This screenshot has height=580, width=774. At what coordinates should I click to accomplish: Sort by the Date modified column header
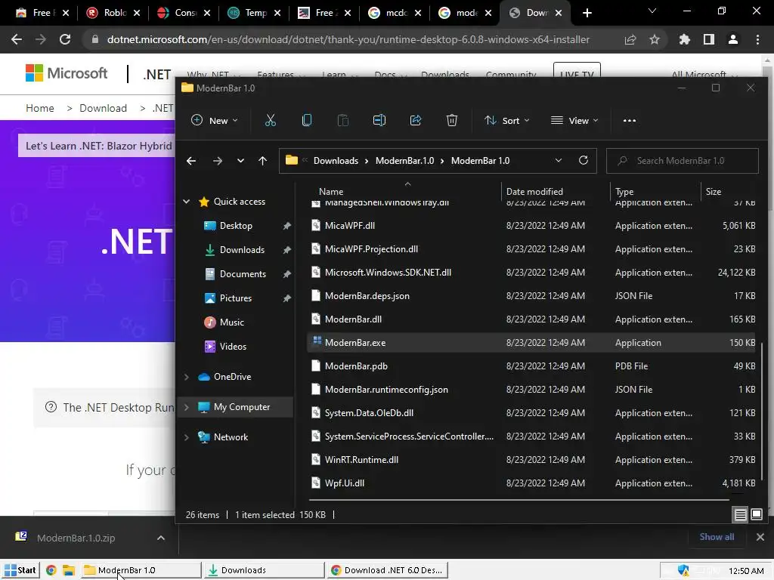(x=534, y=191)
